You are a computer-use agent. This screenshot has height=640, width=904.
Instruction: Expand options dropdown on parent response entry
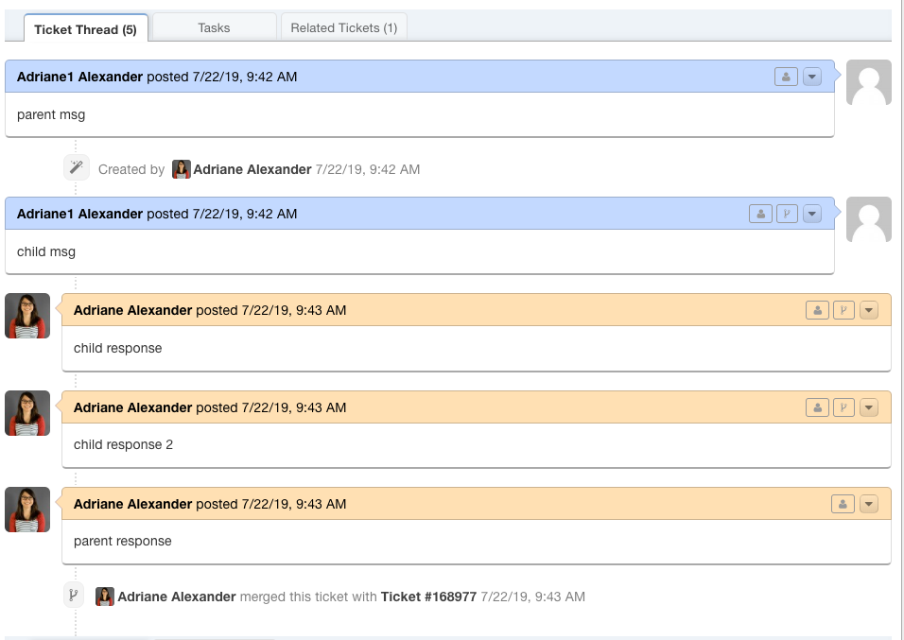click(869, 504)
